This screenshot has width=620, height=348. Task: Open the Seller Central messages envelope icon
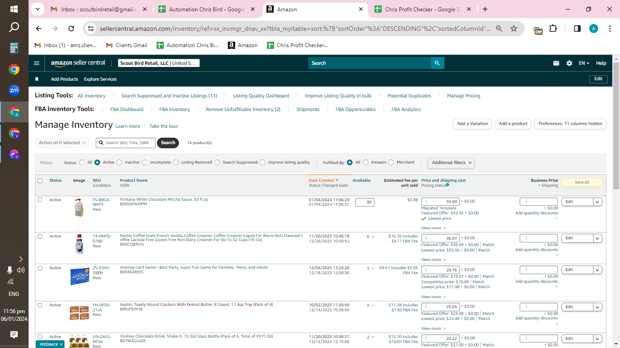pos(556,63)
